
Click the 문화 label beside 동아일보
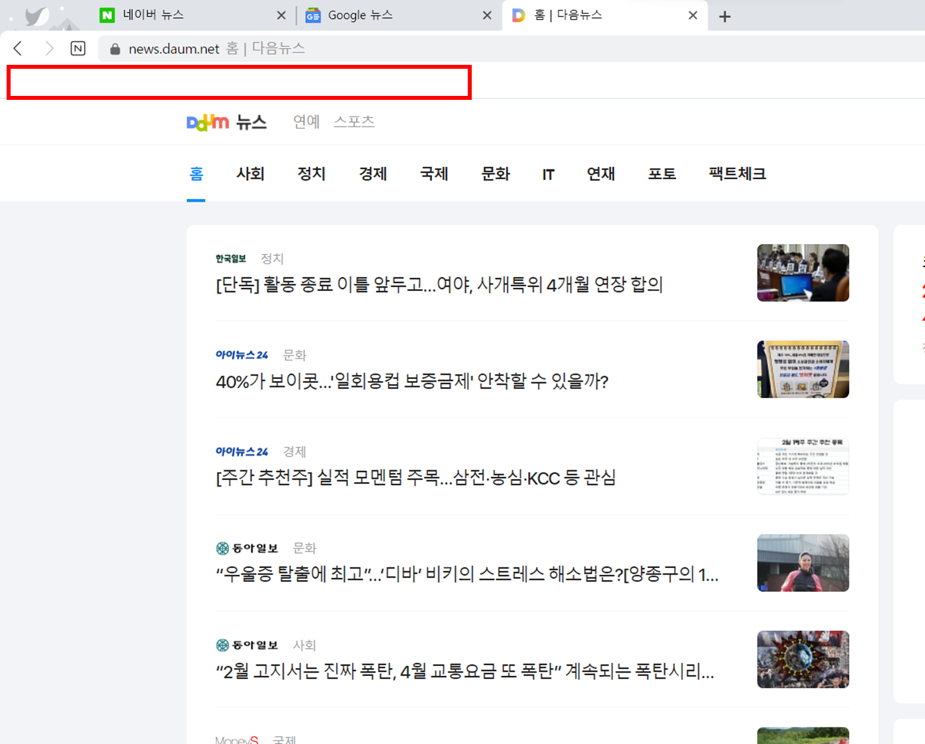304,548
